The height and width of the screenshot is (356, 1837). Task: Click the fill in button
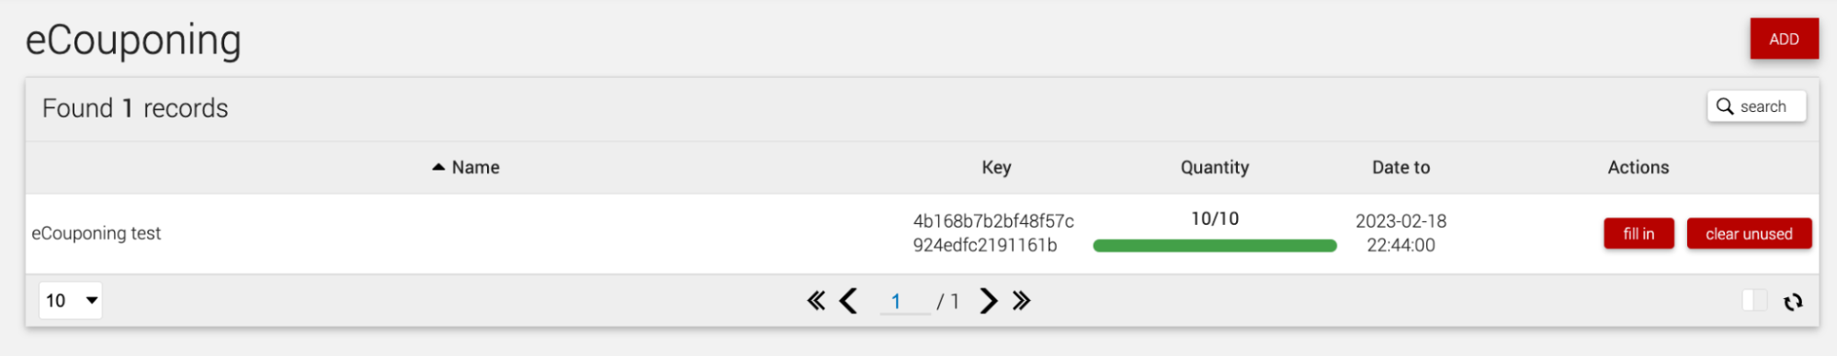coord(1639,234)
